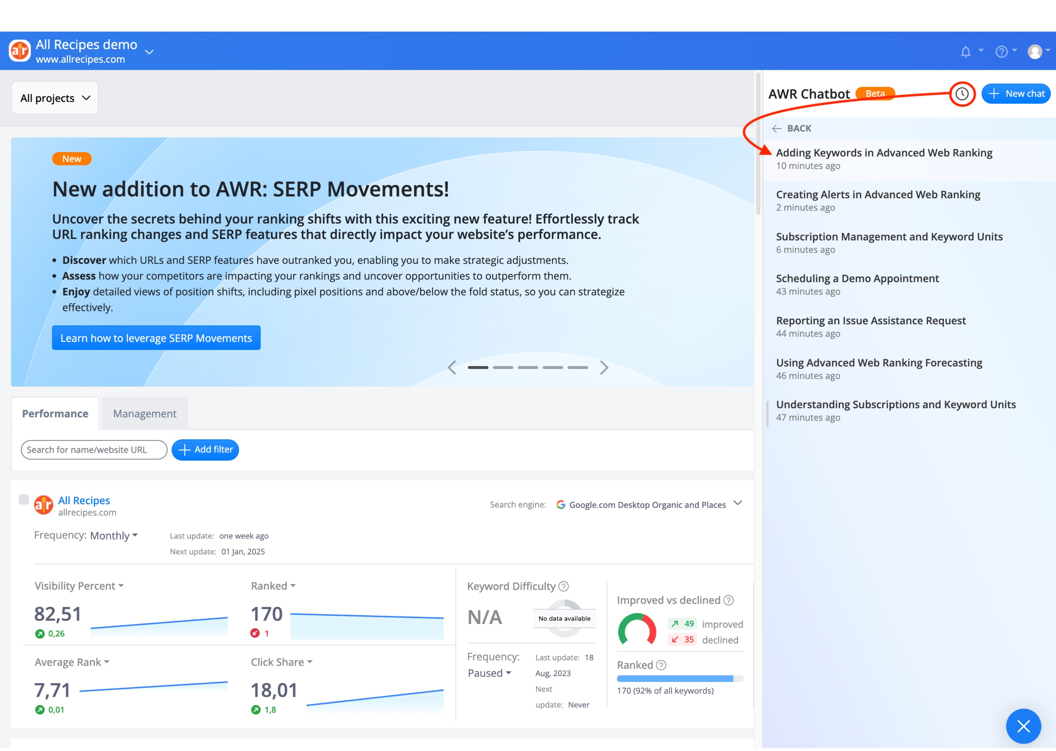The height and width of the screenshot is (751, 1056).
Task: Go to next banner slide arrow
Action: [x=604, y=368]
